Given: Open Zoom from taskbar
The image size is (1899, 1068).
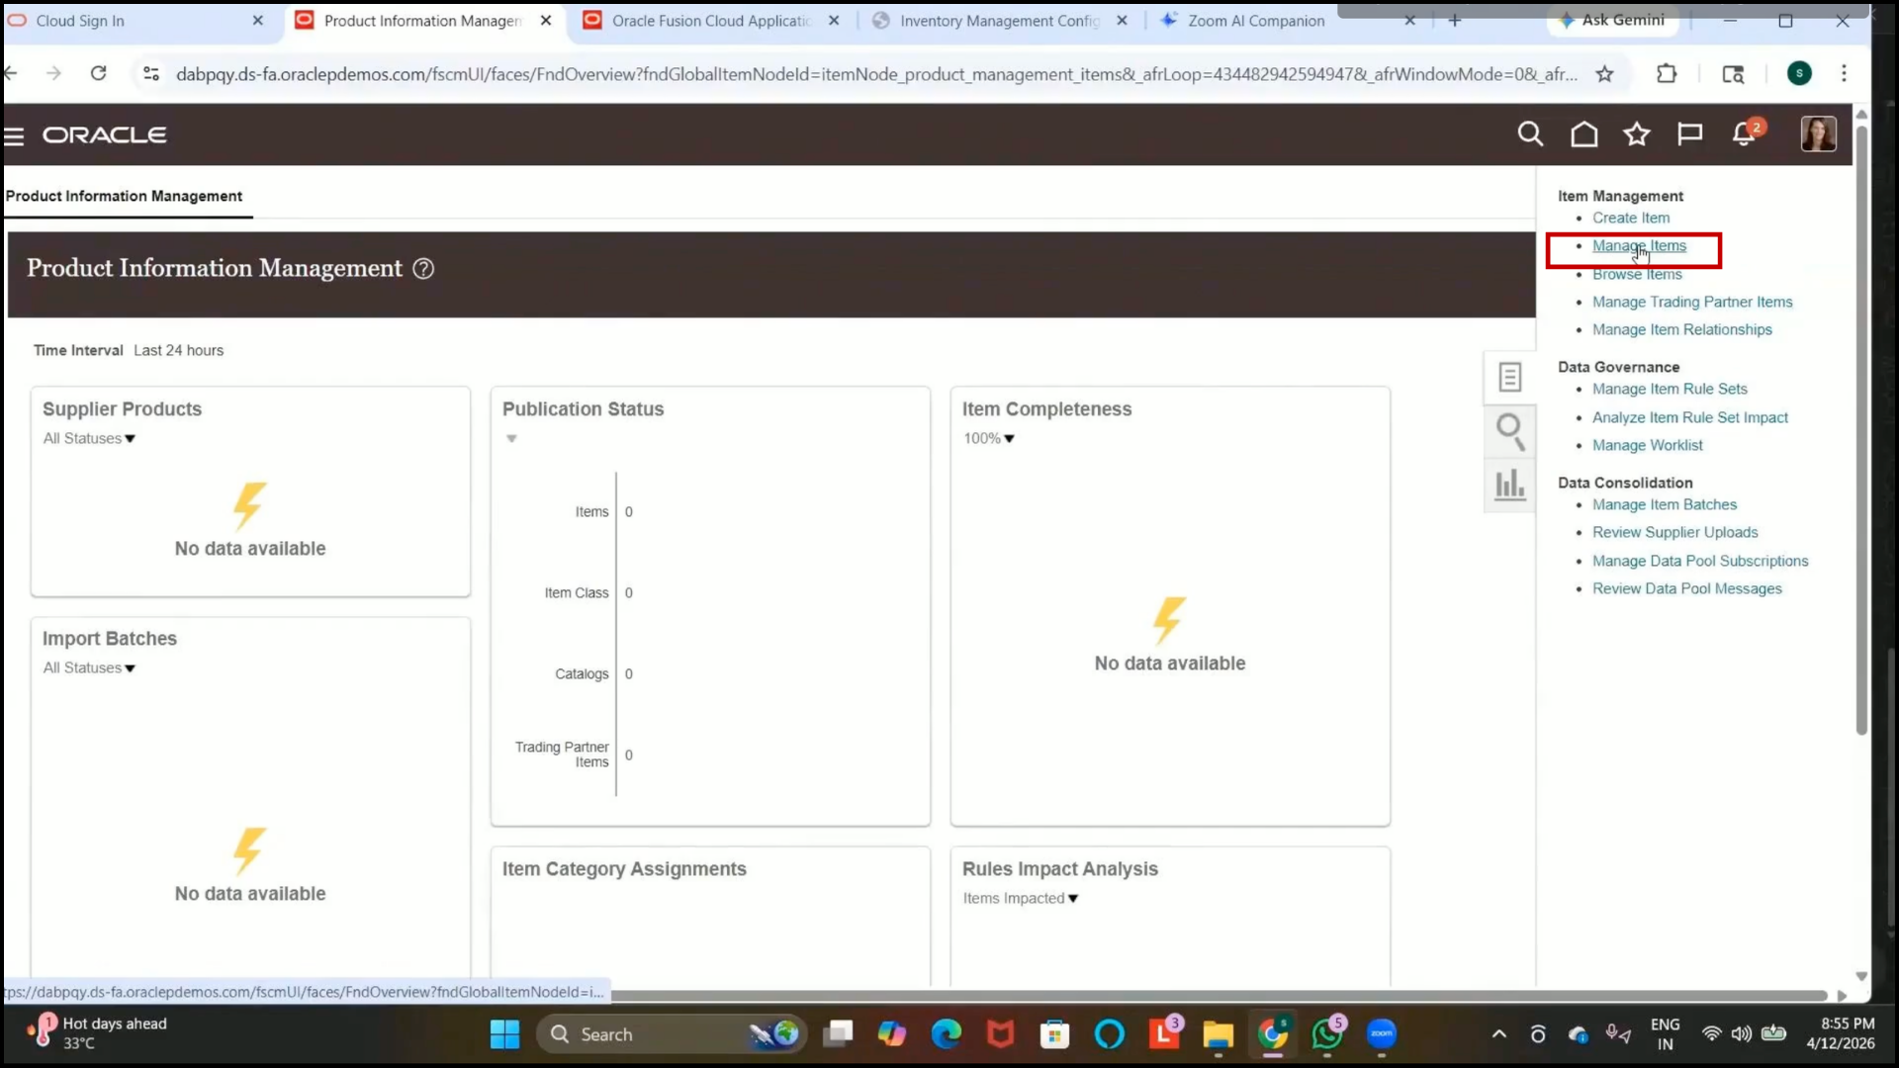Looking at the screenshot, I should click(1382, 1034).
